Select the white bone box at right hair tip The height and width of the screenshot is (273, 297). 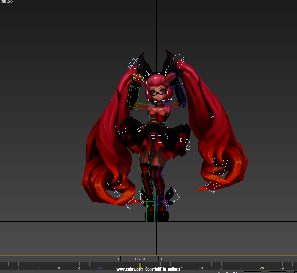coord(212,187)
